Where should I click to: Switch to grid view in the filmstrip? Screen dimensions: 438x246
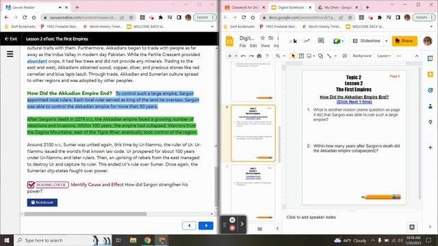[259, 229]
